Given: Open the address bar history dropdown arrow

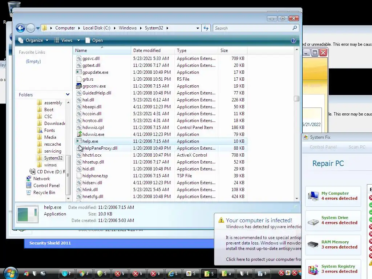Looking at the screenshot, I should [x=198, y=28].
